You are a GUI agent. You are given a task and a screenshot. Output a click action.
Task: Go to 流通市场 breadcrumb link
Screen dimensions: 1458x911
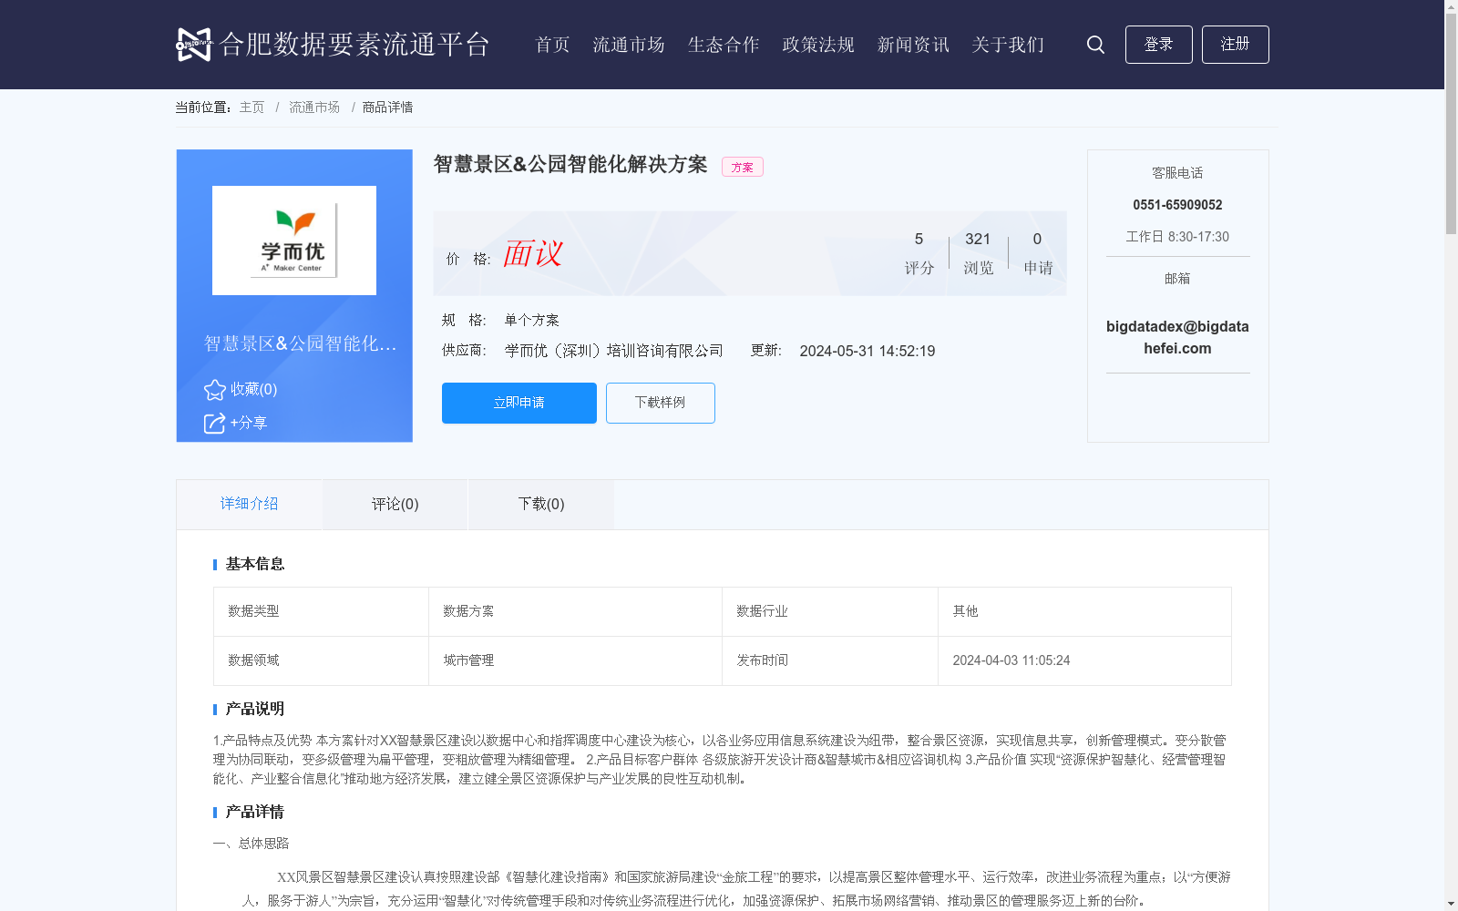pos(314,107)
